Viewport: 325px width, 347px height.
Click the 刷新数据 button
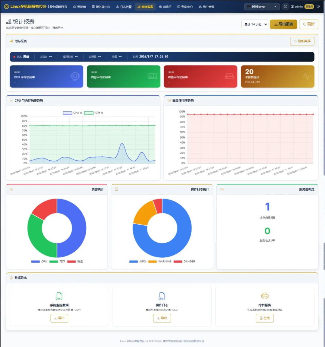coord(302,41)
